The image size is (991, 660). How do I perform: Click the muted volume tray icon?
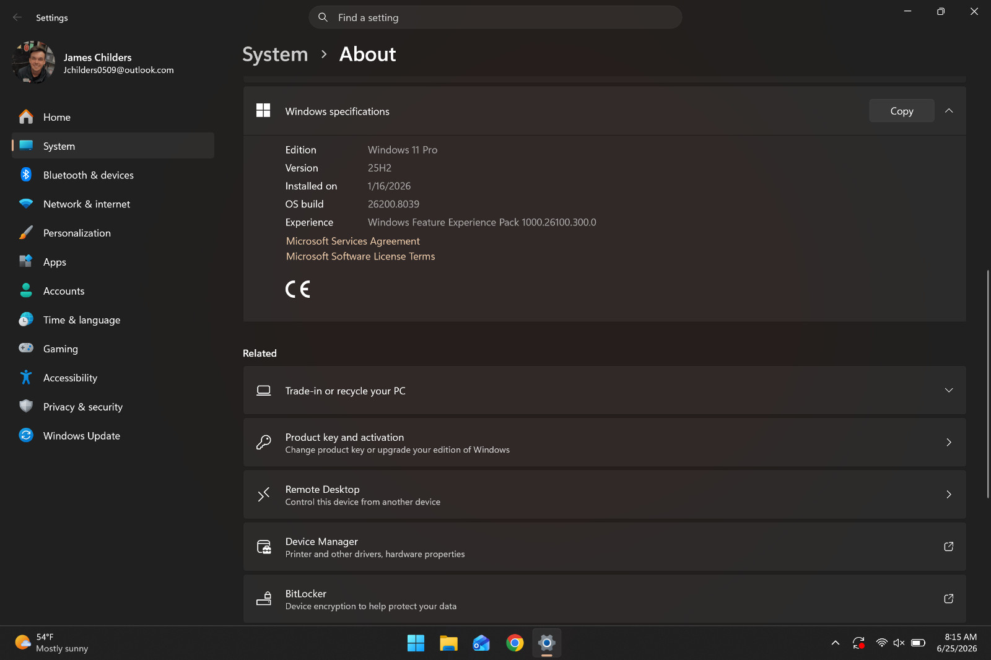pos(899,643)
